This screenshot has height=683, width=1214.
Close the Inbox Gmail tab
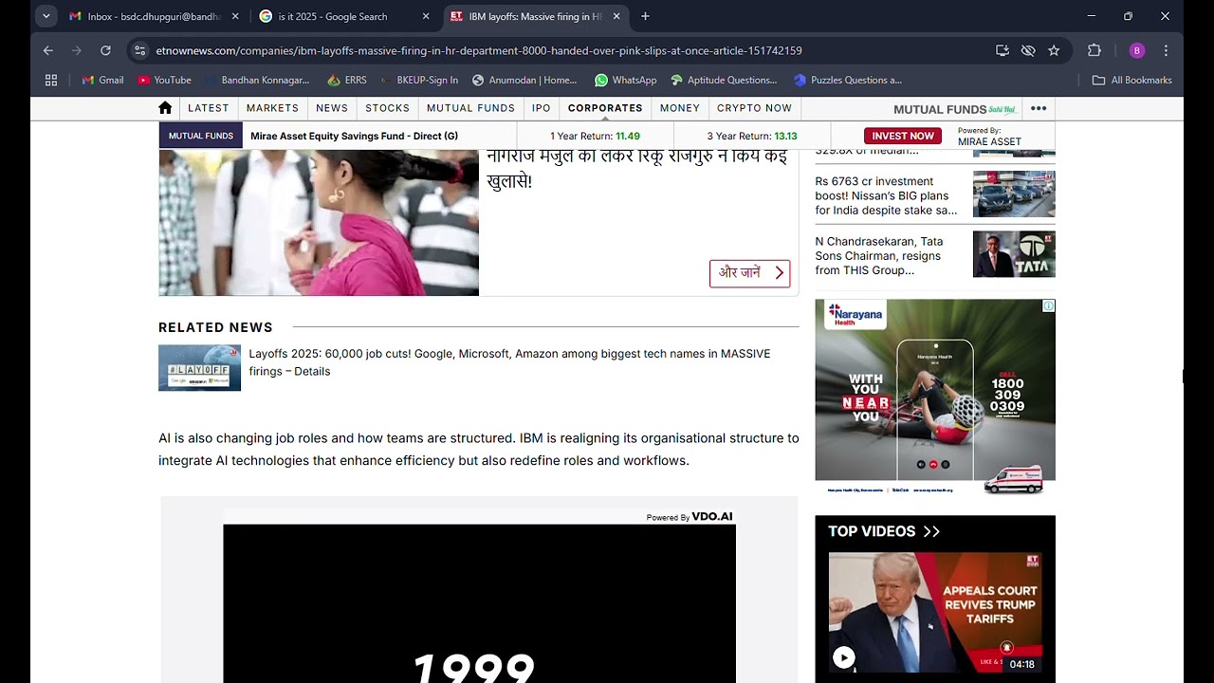click(x=235, y=16)
